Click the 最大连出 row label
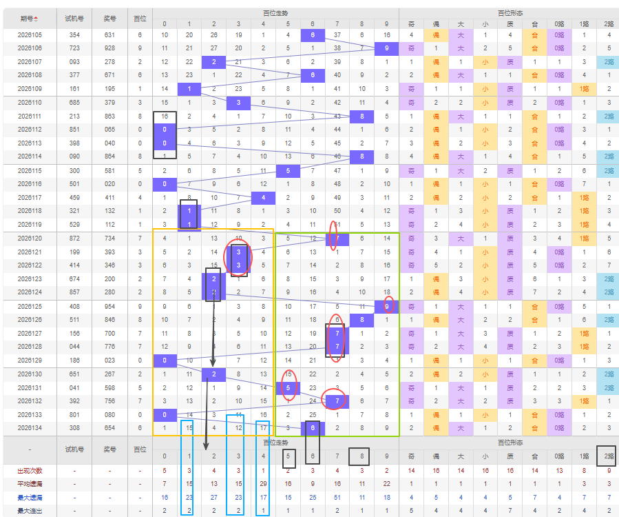 click(x=30, y=511)
